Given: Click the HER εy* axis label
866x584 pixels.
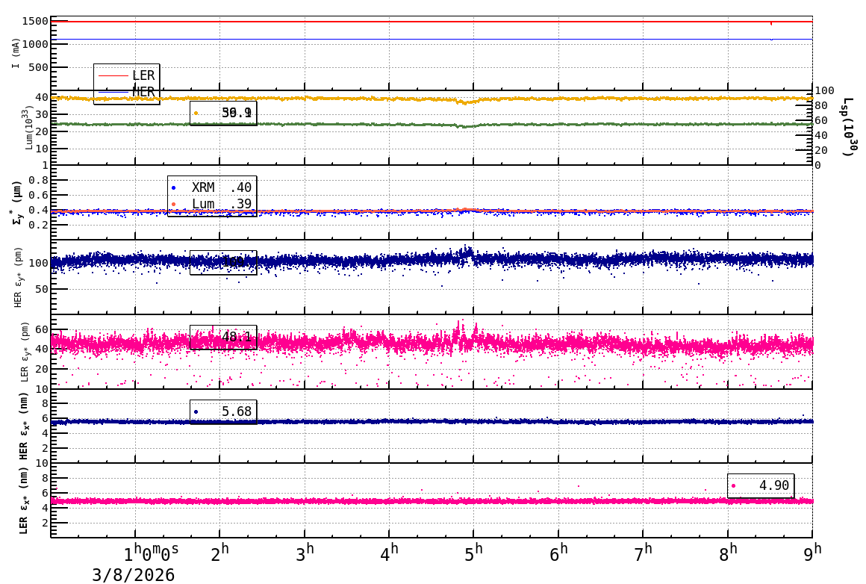Looking at the screenshot, I should [x=18, y=277].
